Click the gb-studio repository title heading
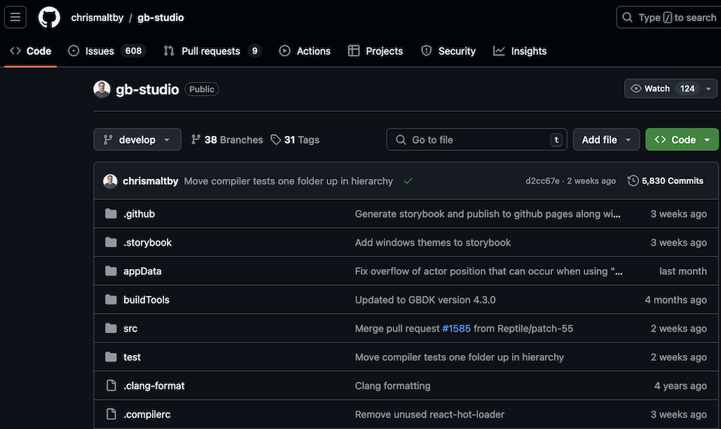The width and height of the screenshot is (721, 429). tap(147, 89)
